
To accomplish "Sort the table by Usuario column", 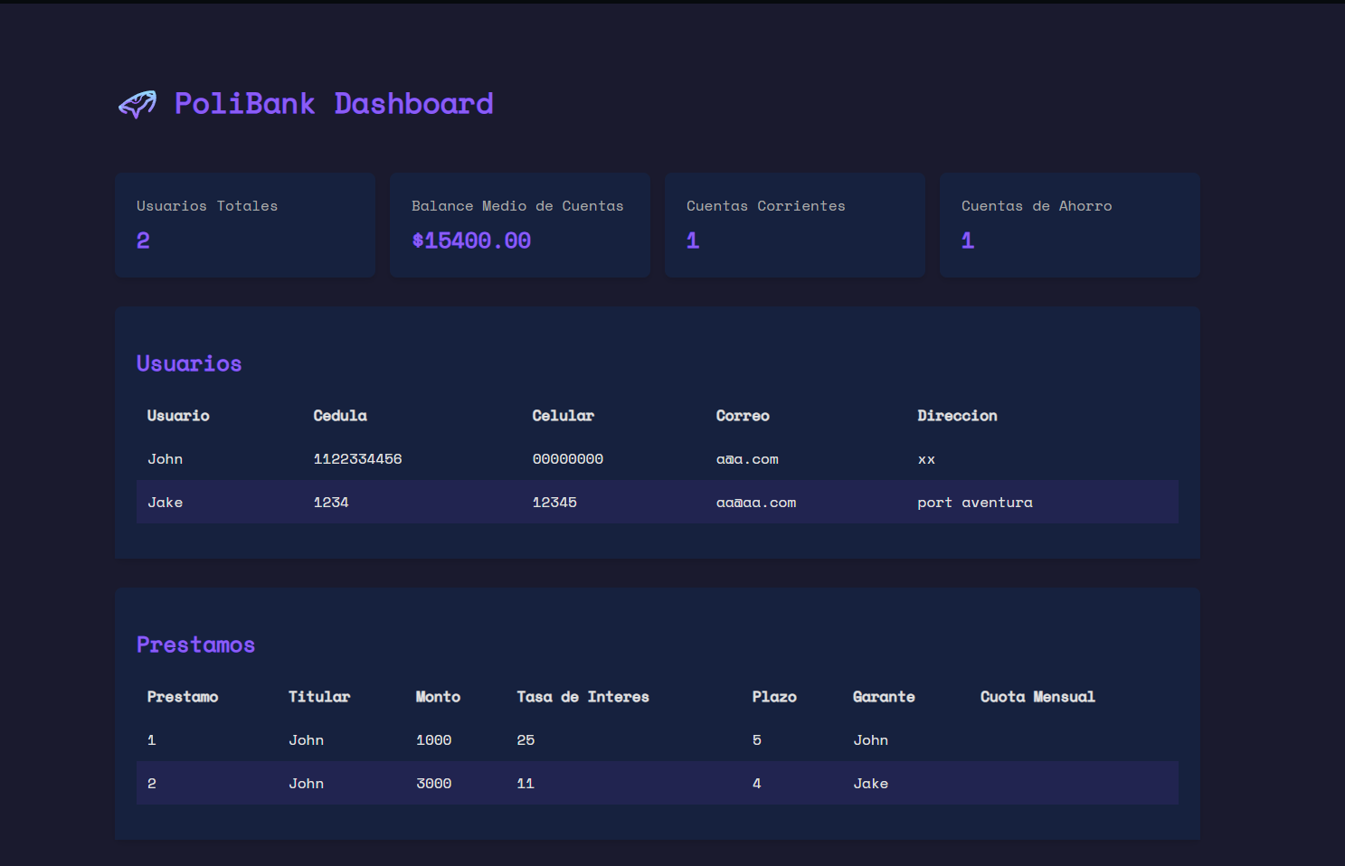I will pyautogui.click(x=177, y=415).
